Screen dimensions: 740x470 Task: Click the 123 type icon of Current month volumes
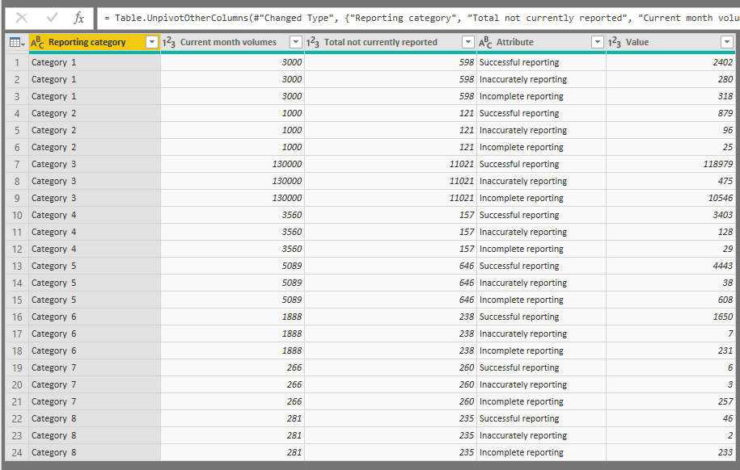169,43
